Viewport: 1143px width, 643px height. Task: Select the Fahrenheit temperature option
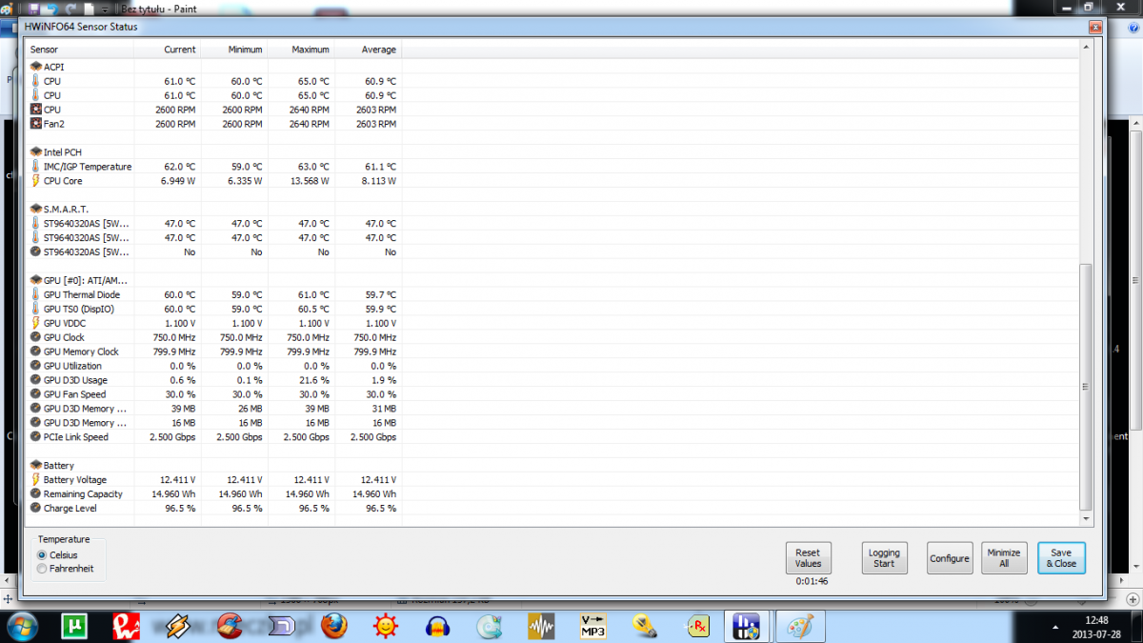[x=64, y=569]
